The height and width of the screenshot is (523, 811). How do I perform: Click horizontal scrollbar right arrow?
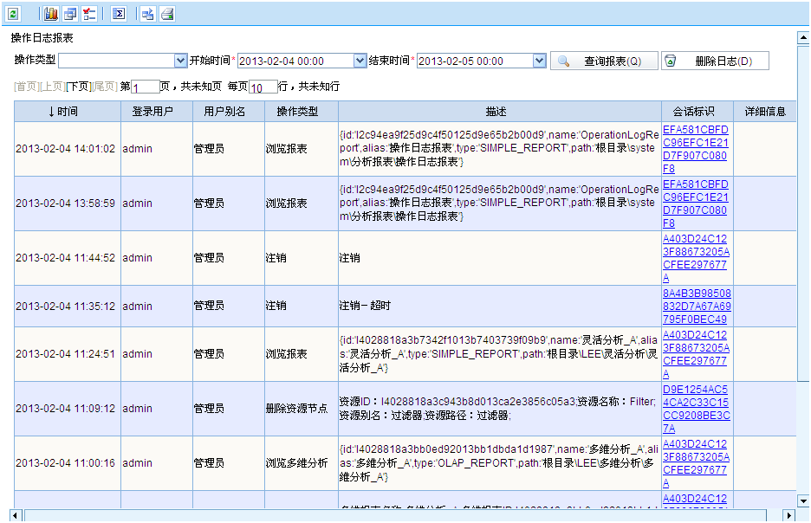coord(788,515)
